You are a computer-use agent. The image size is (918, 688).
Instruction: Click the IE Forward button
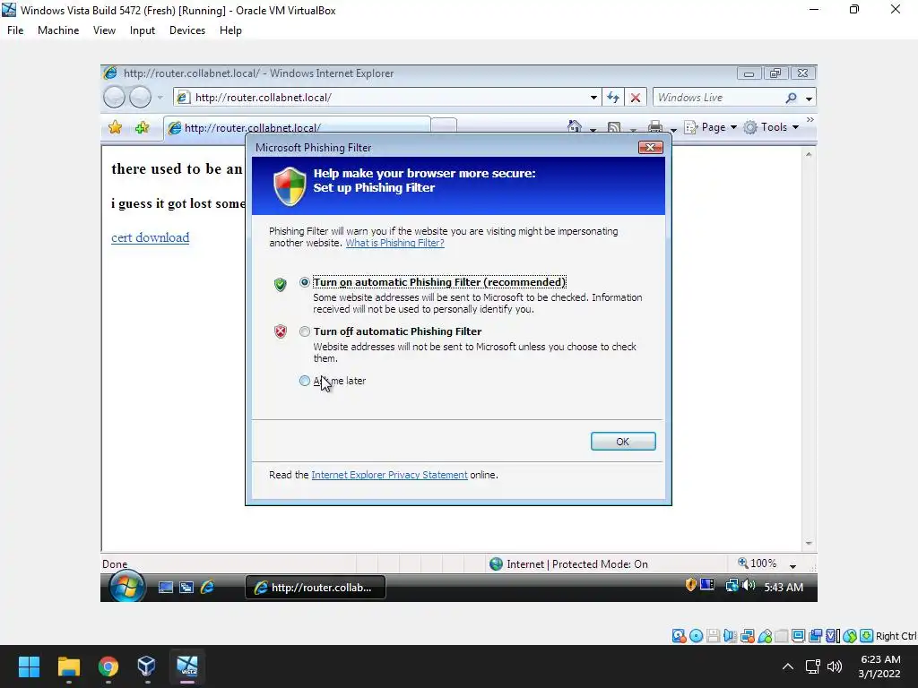tap(140, 97)
